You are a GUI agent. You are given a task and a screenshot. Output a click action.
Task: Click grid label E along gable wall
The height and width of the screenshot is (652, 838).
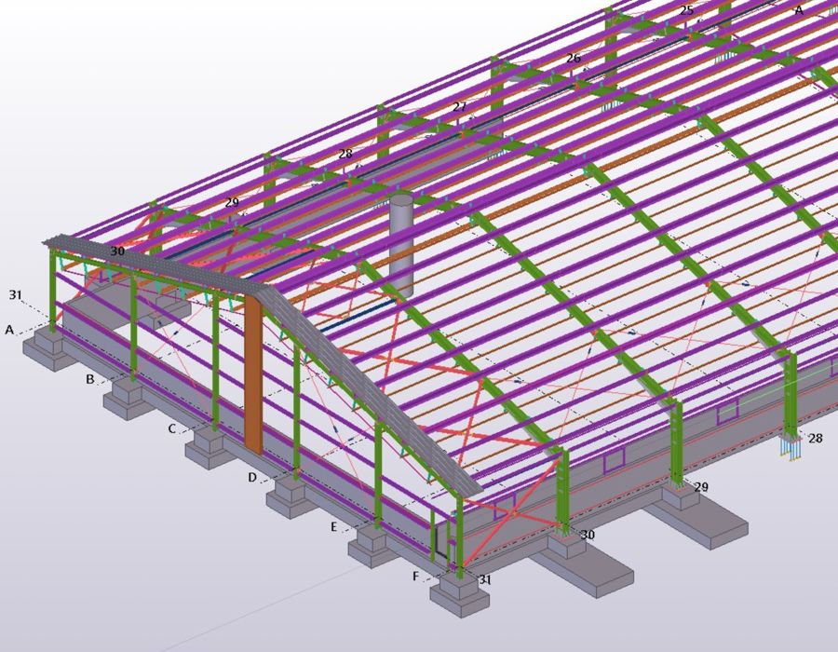(334, 527)
